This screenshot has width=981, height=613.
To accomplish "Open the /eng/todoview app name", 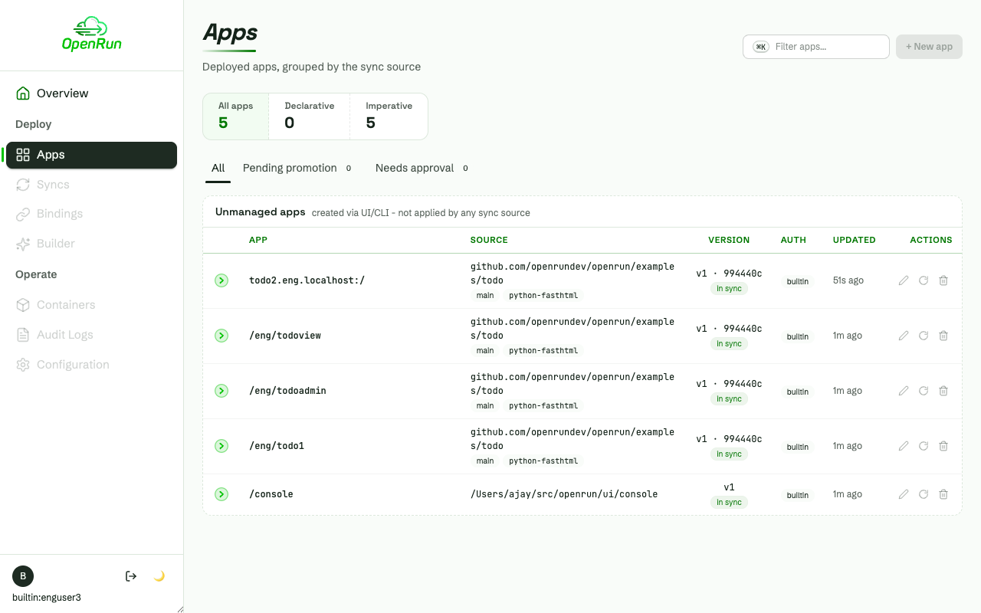I will (285, 336).
